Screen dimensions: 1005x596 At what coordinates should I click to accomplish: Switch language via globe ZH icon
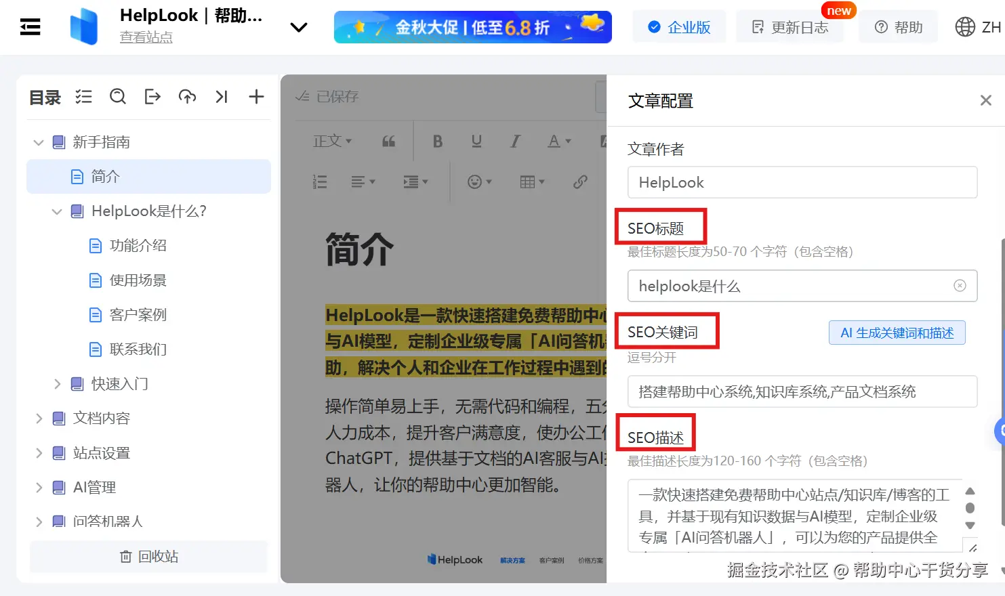point(978,27)
